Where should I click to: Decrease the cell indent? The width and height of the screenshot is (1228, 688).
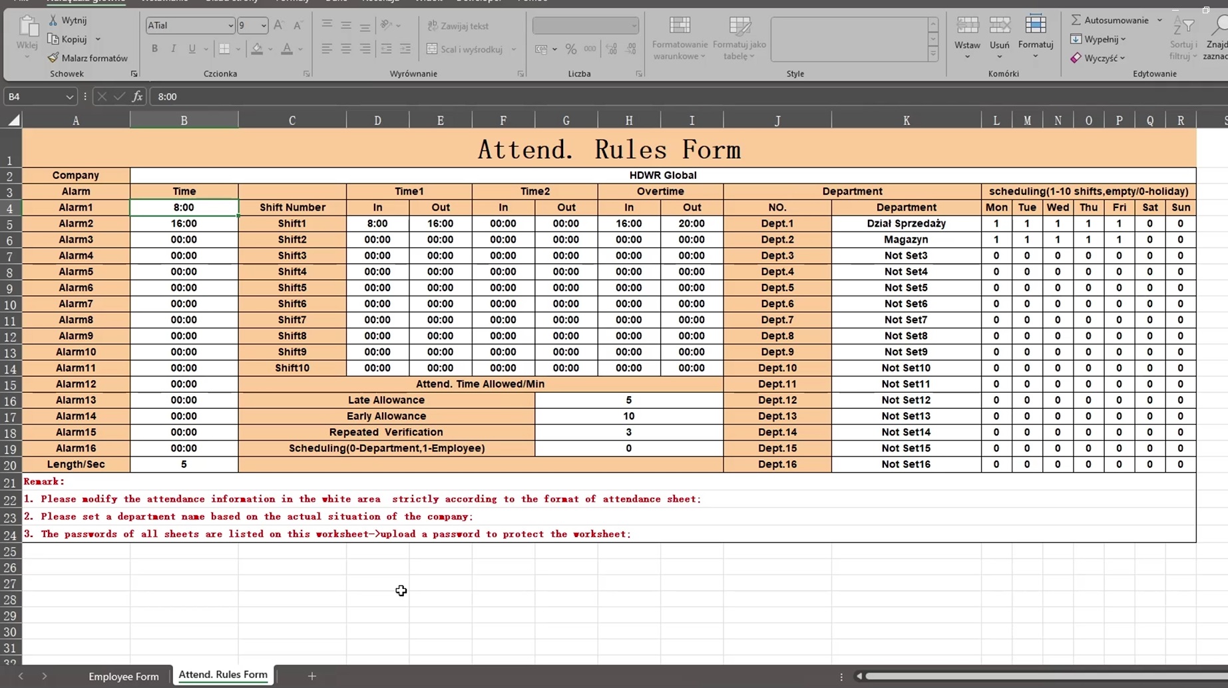point(386,49)
